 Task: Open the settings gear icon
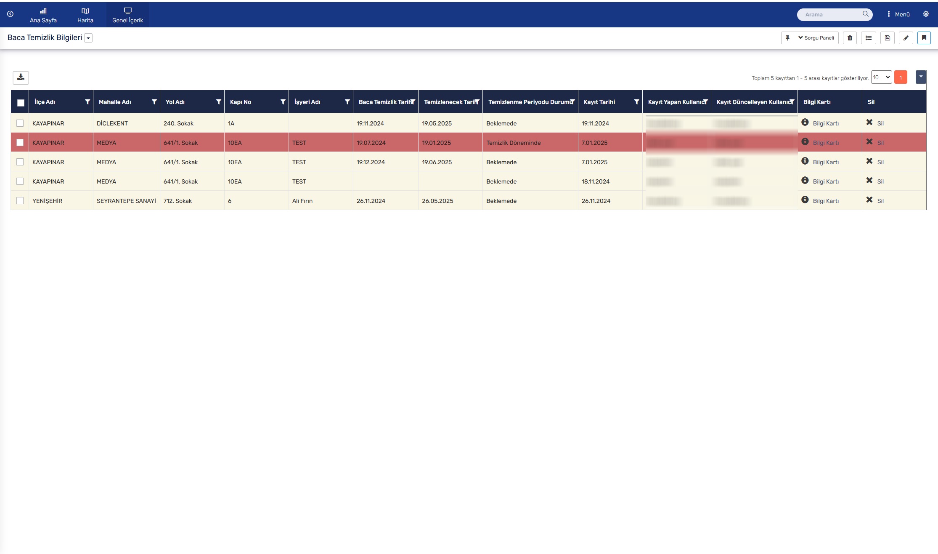(x=926, y=14)
